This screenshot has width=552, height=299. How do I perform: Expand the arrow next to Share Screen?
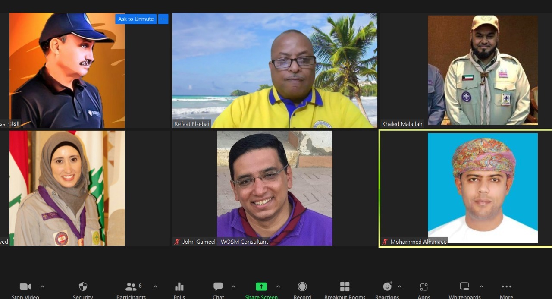pos(278,286)
